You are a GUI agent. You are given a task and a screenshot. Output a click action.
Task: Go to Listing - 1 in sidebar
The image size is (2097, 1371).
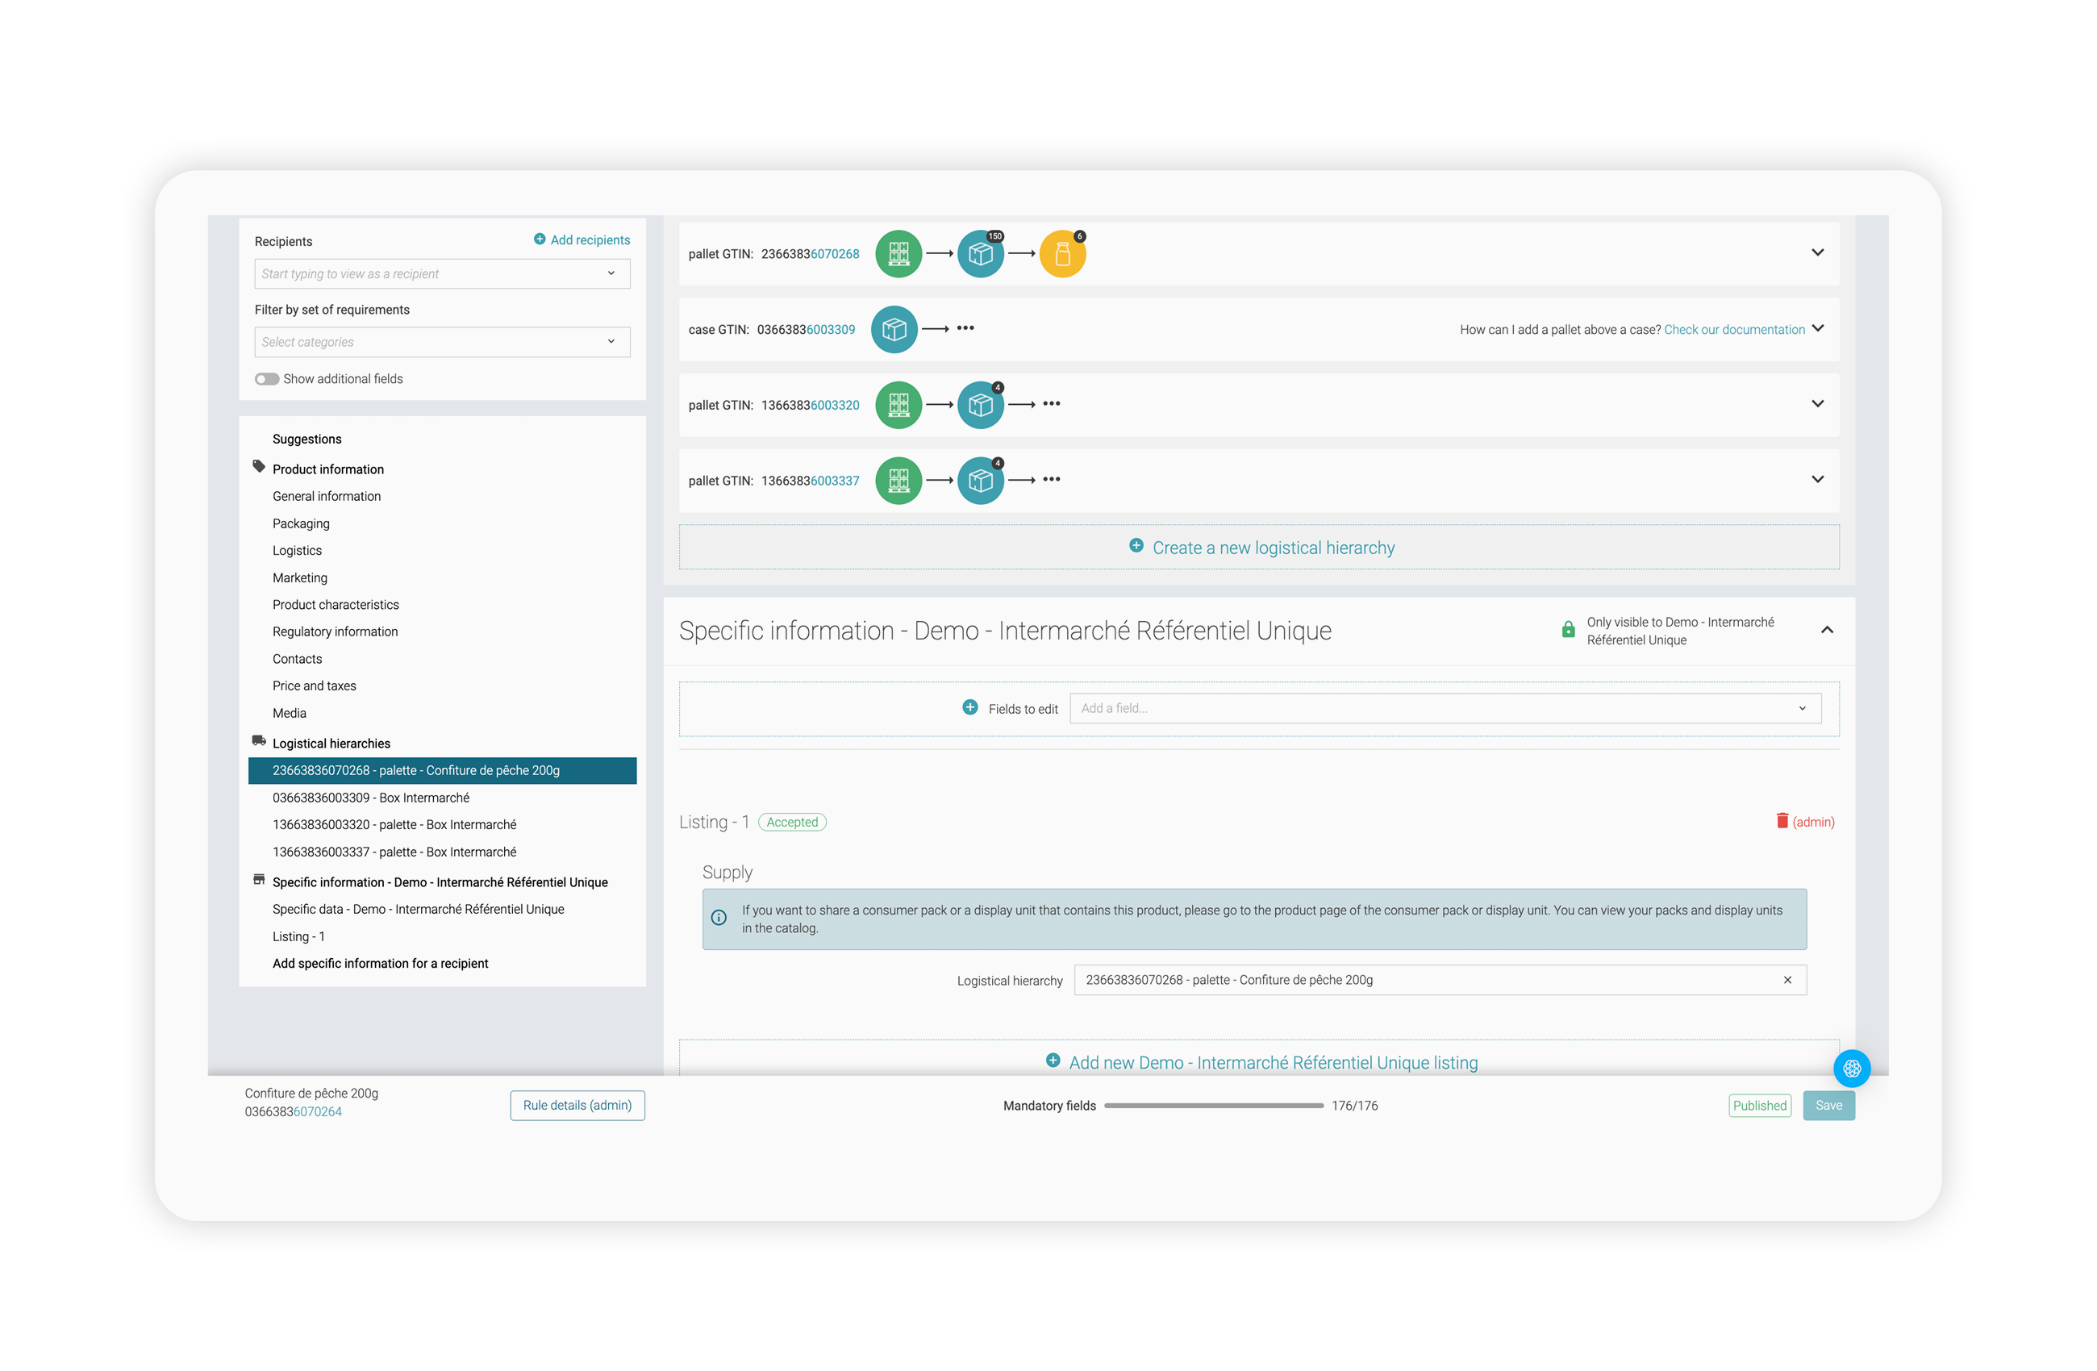pyautogui.click(x=298, y=937)
